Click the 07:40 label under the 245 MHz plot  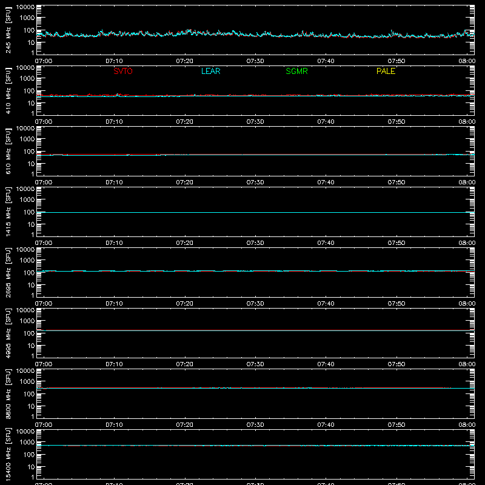[x=326, y=61]
